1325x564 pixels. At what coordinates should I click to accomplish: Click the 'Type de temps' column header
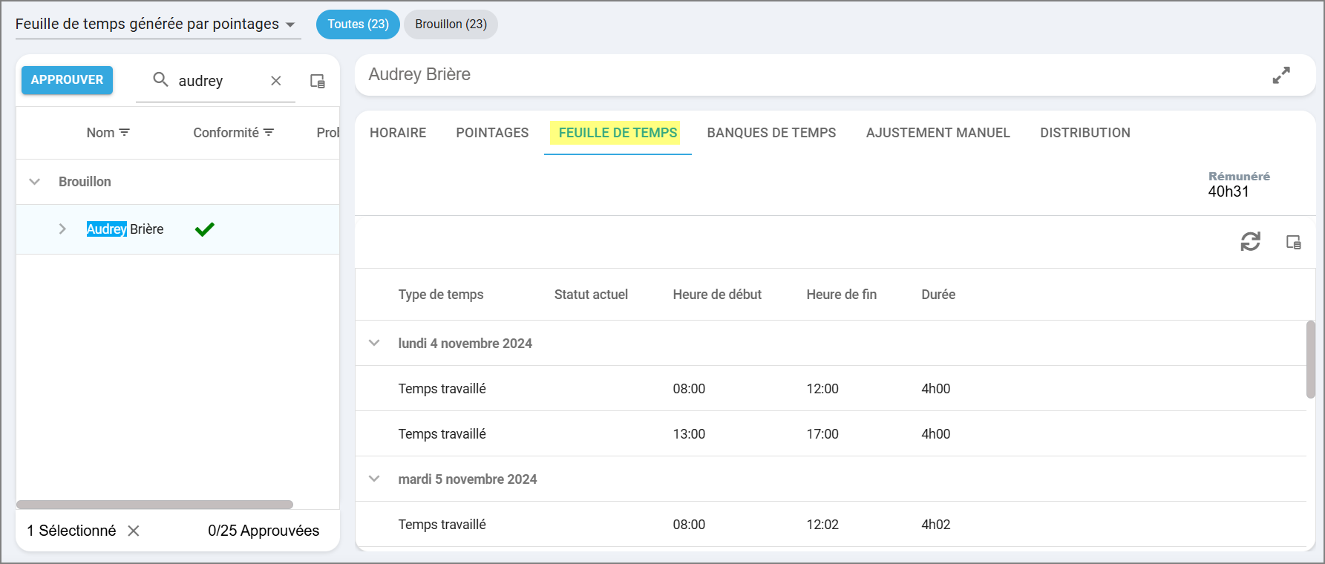point(441,295)
